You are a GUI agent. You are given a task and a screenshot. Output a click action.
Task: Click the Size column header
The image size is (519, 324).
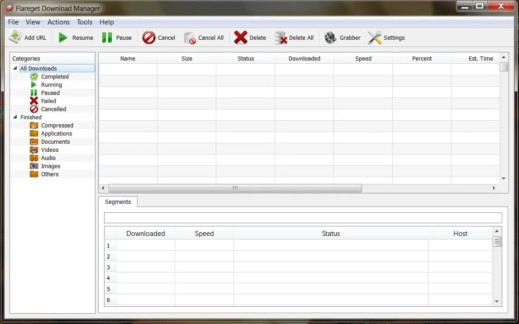coord(187,58)
